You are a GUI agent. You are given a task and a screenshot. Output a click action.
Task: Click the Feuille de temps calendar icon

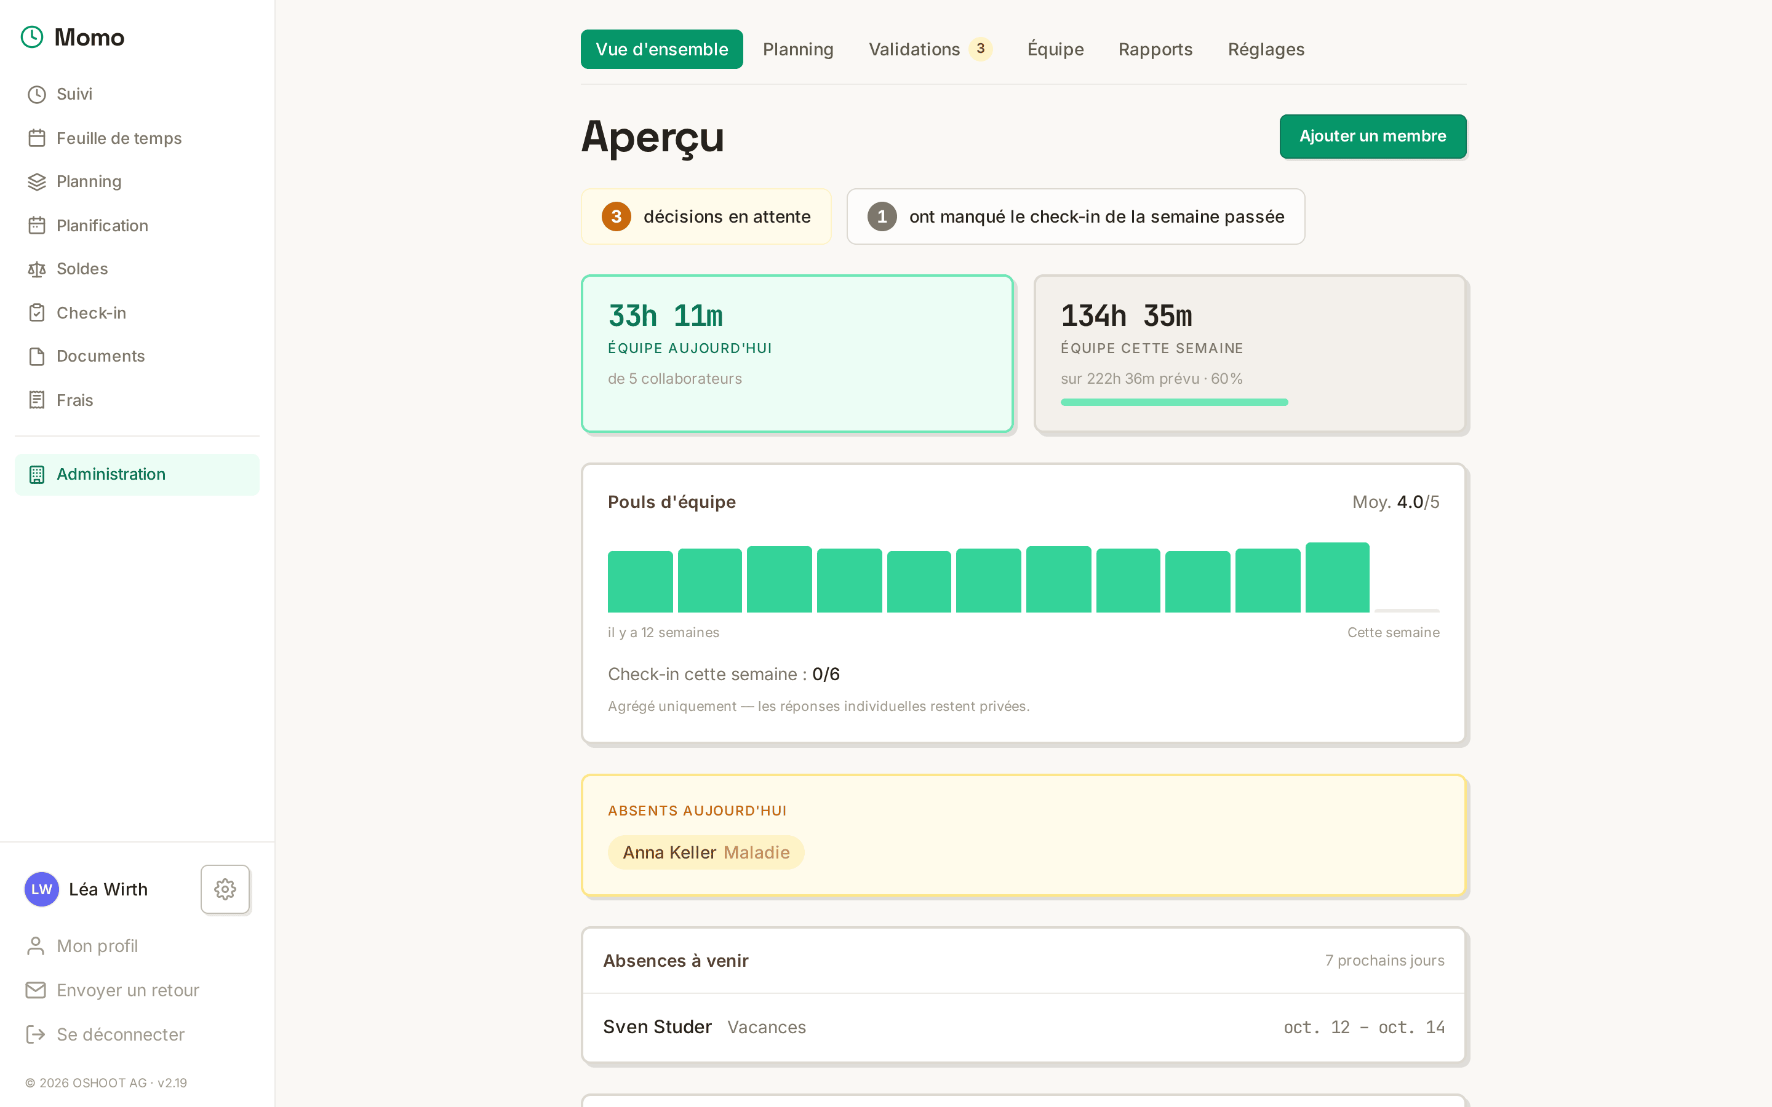point(37,138)
